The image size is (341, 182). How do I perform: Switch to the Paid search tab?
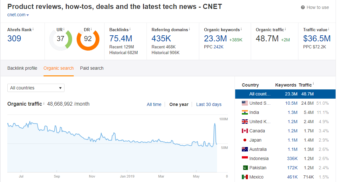[92, 68]
